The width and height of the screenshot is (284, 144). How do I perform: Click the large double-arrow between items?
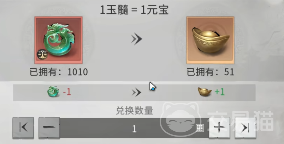[x=137, y=39]
